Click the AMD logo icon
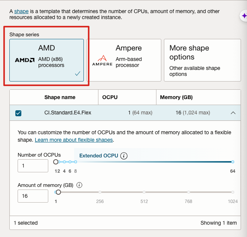The image size is (247, 237). click(x=25, y=60)
